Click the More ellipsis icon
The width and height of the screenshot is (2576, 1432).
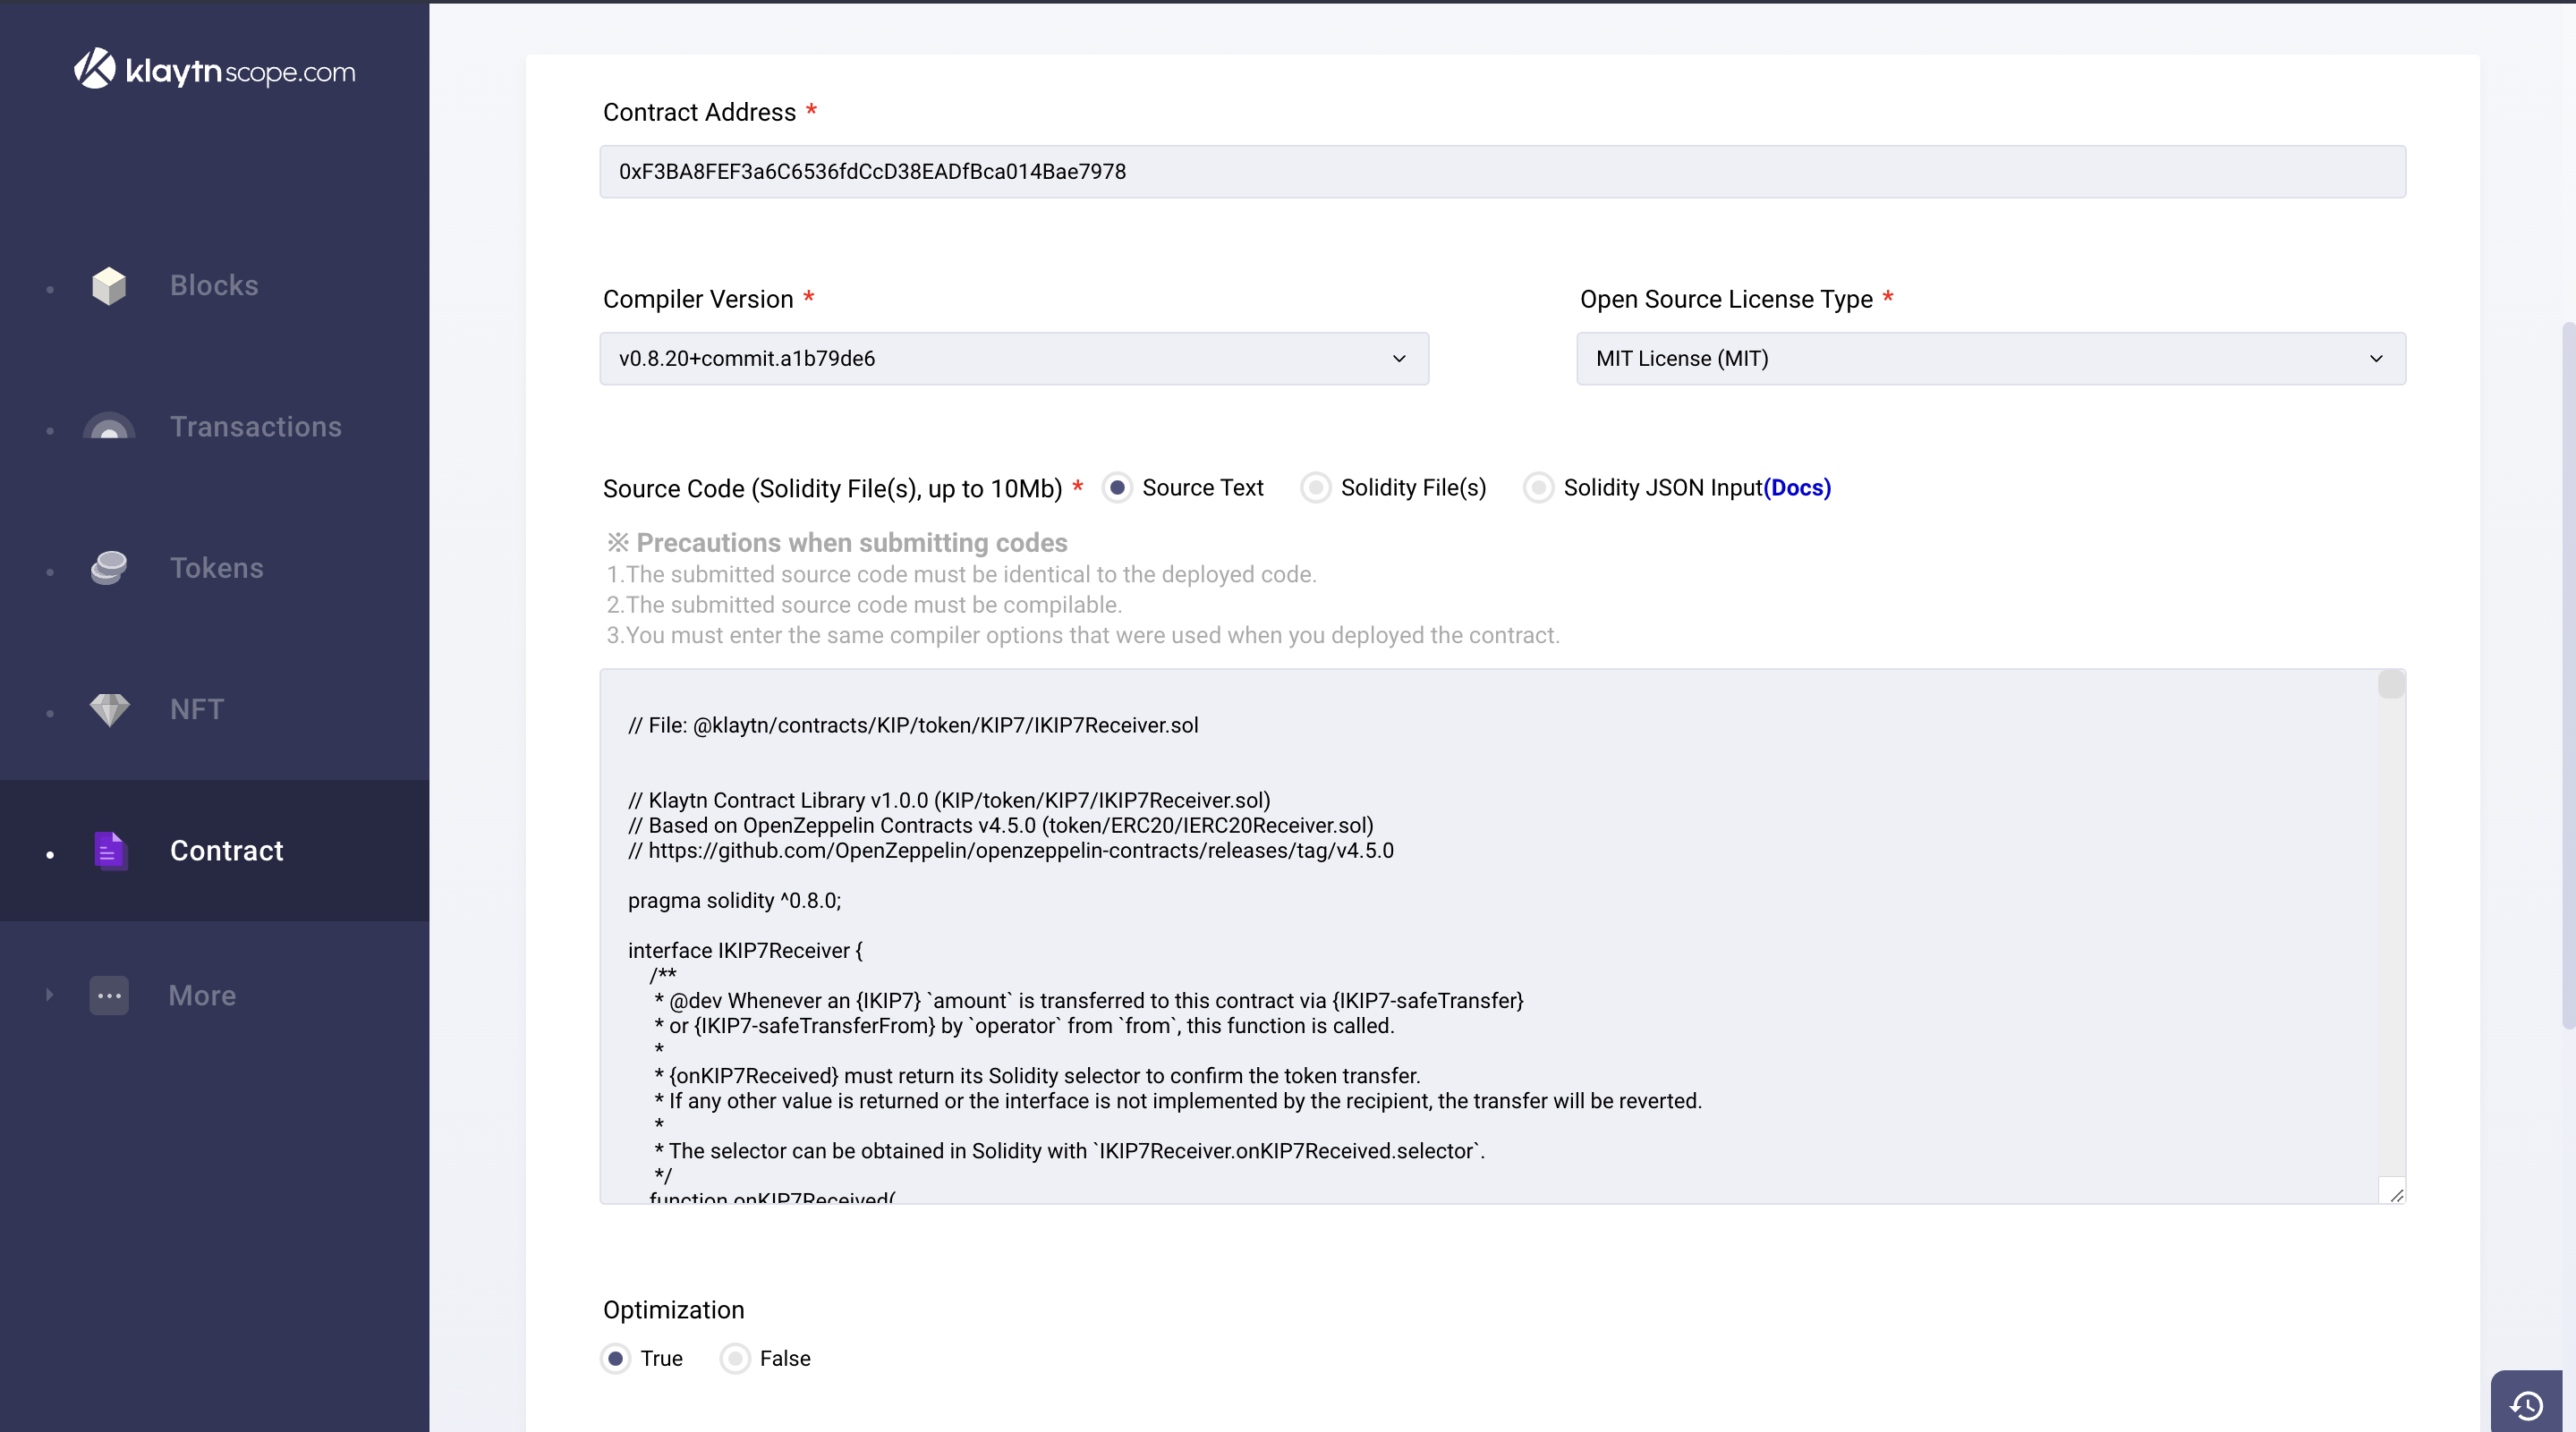(x=109, y=996)
